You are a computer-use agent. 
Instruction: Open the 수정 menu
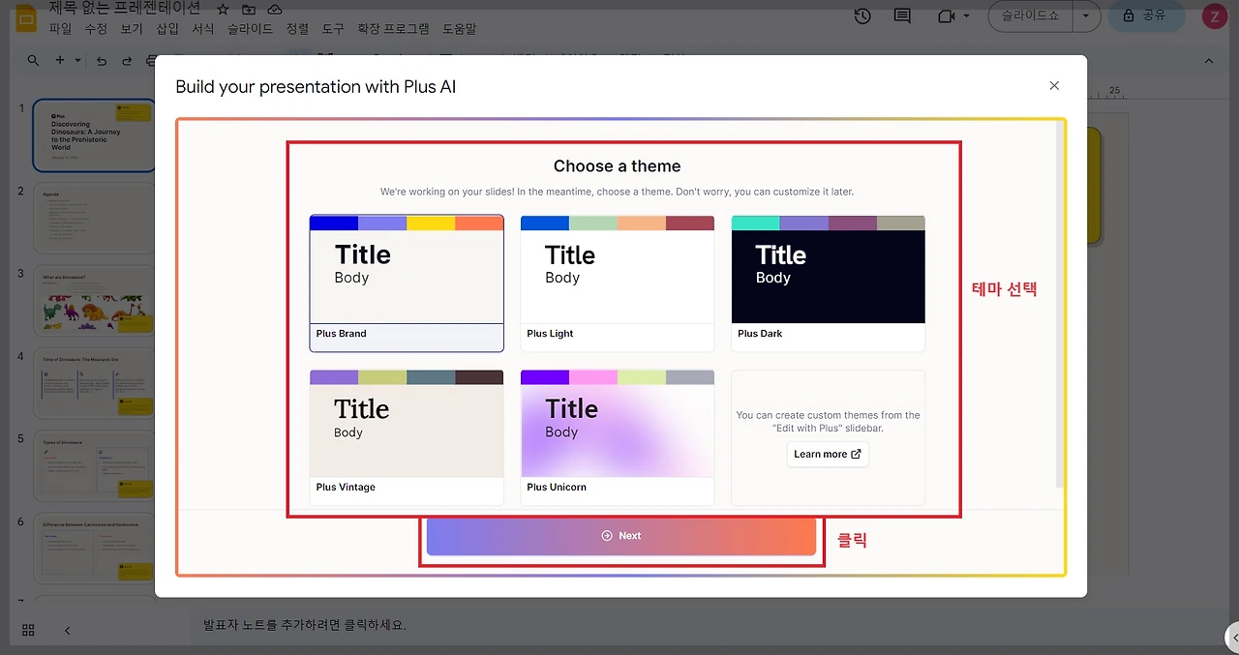point(96,29)
